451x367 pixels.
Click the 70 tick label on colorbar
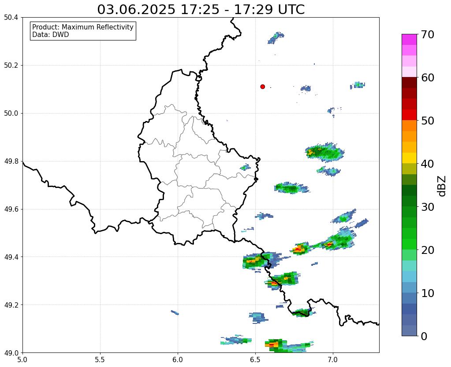coord(428,34)
